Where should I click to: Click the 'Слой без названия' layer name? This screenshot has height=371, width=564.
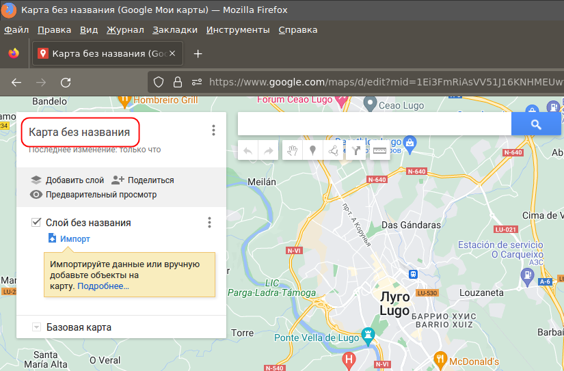tap(88, 223)
